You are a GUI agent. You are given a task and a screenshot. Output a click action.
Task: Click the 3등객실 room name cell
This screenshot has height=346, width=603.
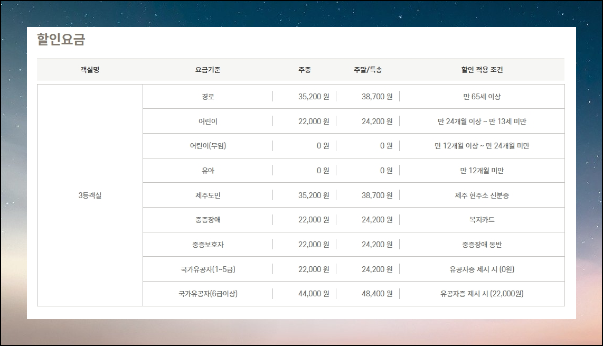tap(90, 195)
